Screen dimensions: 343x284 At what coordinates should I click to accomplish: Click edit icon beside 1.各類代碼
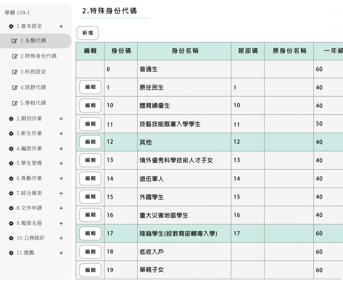tap(14, 41)
